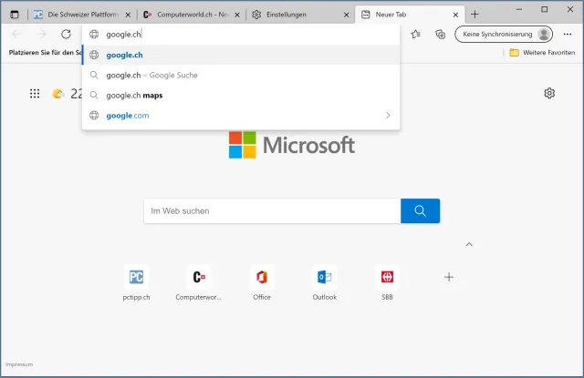Open the app launcher grid icon
This screenshot has height=378, width=584.
35,93
